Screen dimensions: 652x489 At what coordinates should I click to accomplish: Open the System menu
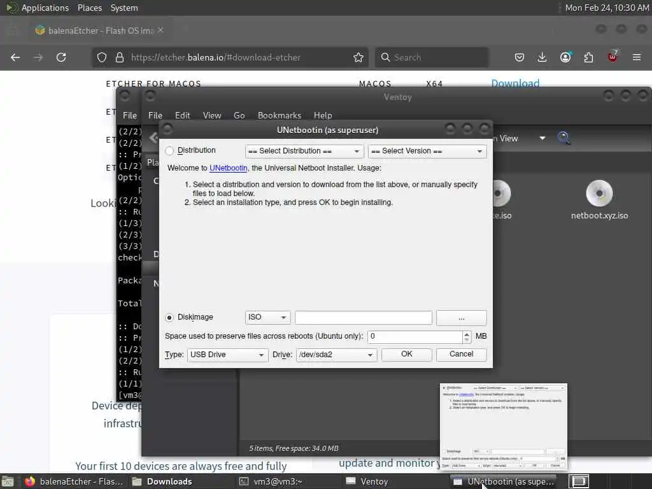pyautogui.click(x=124, y=8)
